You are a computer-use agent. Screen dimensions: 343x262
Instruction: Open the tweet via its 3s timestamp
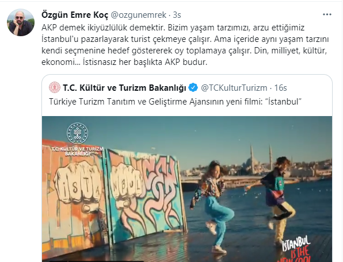point(177,15)
